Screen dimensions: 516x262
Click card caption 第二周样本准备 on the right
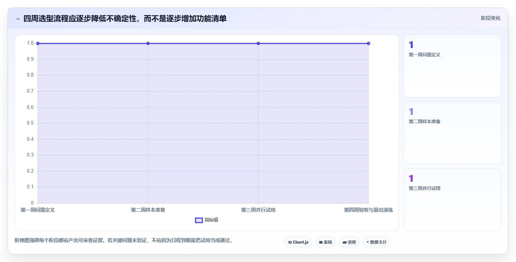pos(424,122)
